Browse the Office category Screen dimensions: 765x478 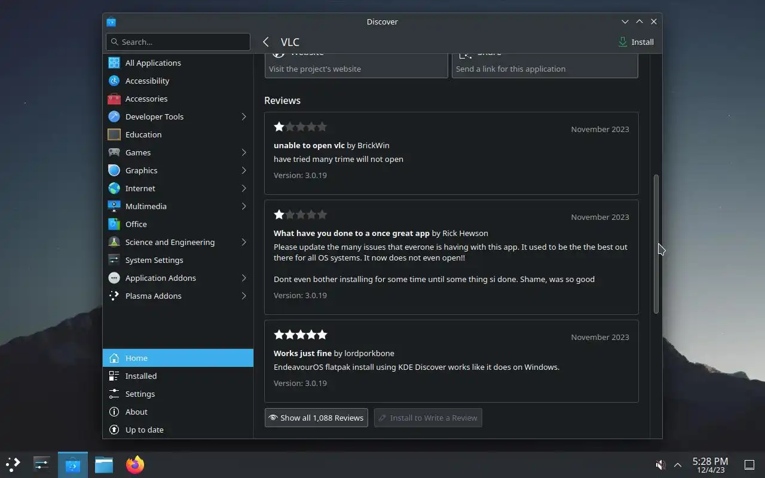point(178,224)
